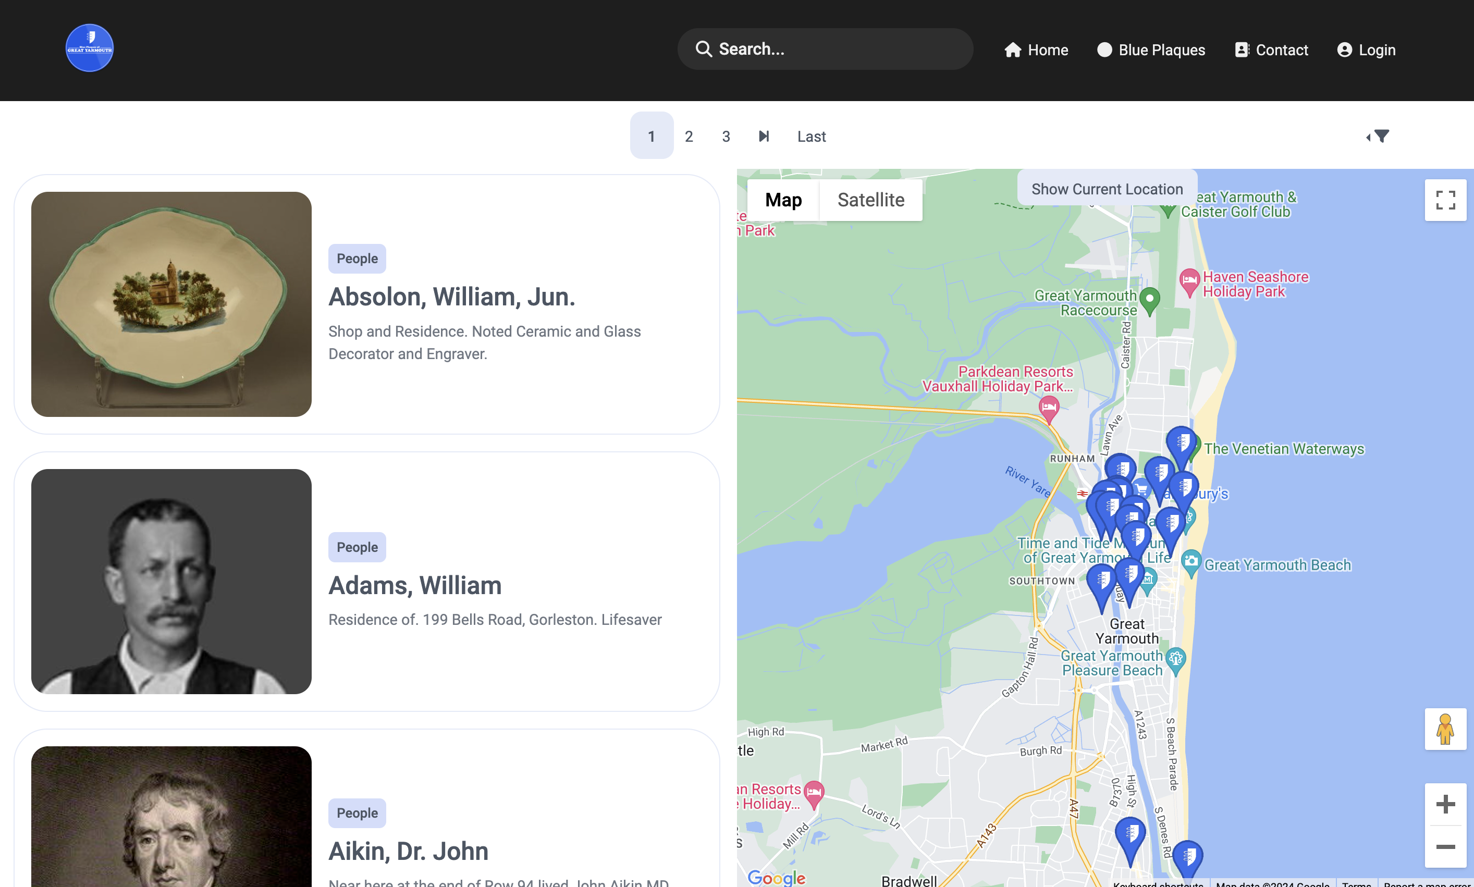
Task: Click the Resorts Holiday lodging pin bottom-left
Action: tap(814, 794)
